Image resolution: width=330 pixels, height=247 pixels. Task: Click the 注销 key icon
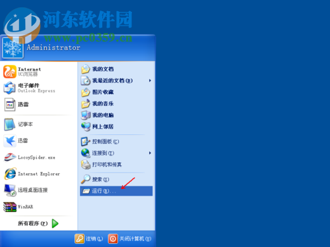(x=79, y=238)
